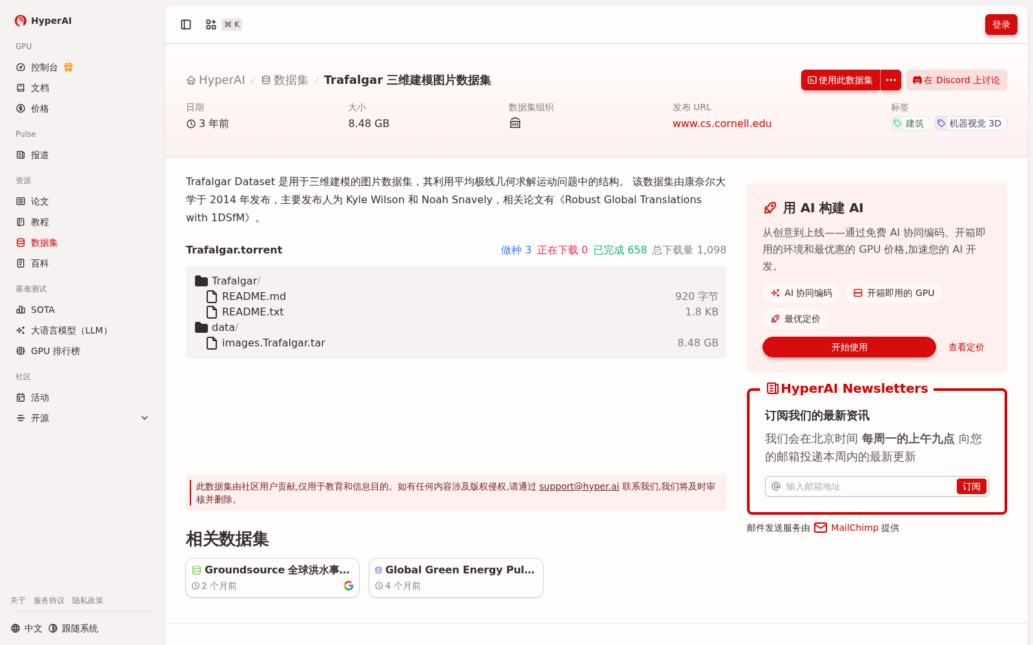This screenshot has width=1033, height=645.
Task: Click the 机器视觉 3D tag
Action: pyautogui.click(x=970, y=123)
